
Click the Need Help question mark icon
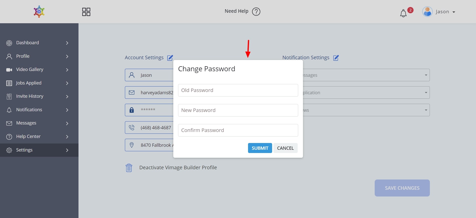(x=256, y=11)
